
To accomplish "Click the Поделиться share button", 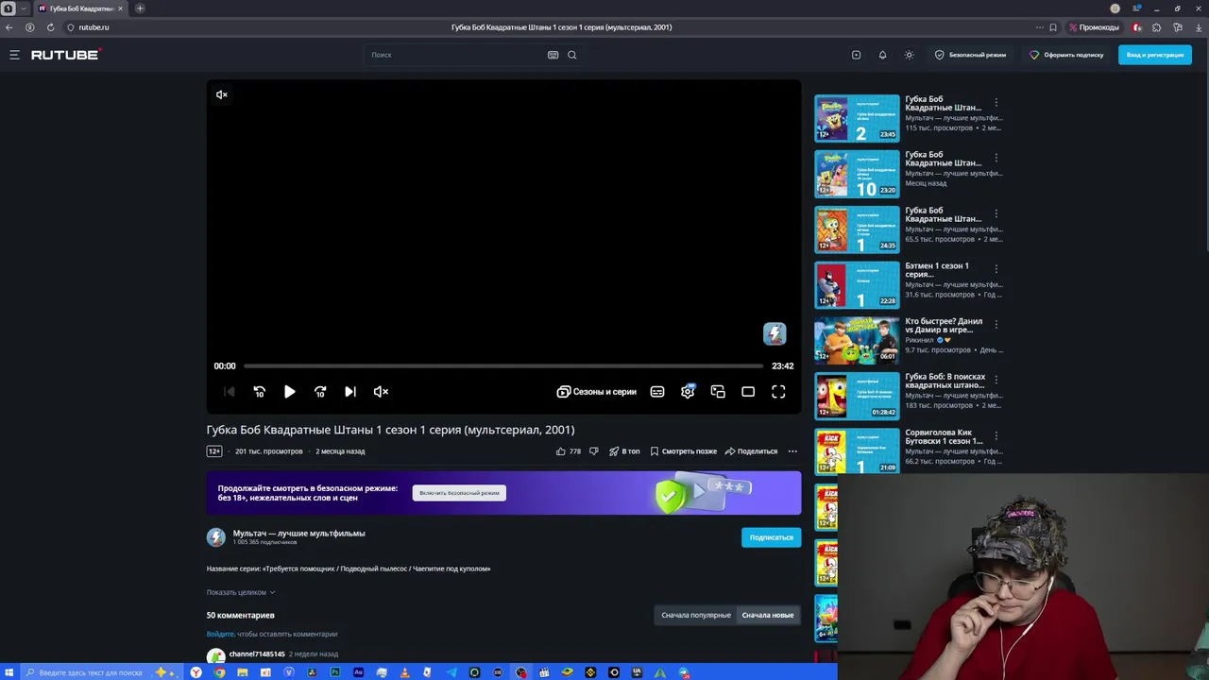I will pos(751,451).
